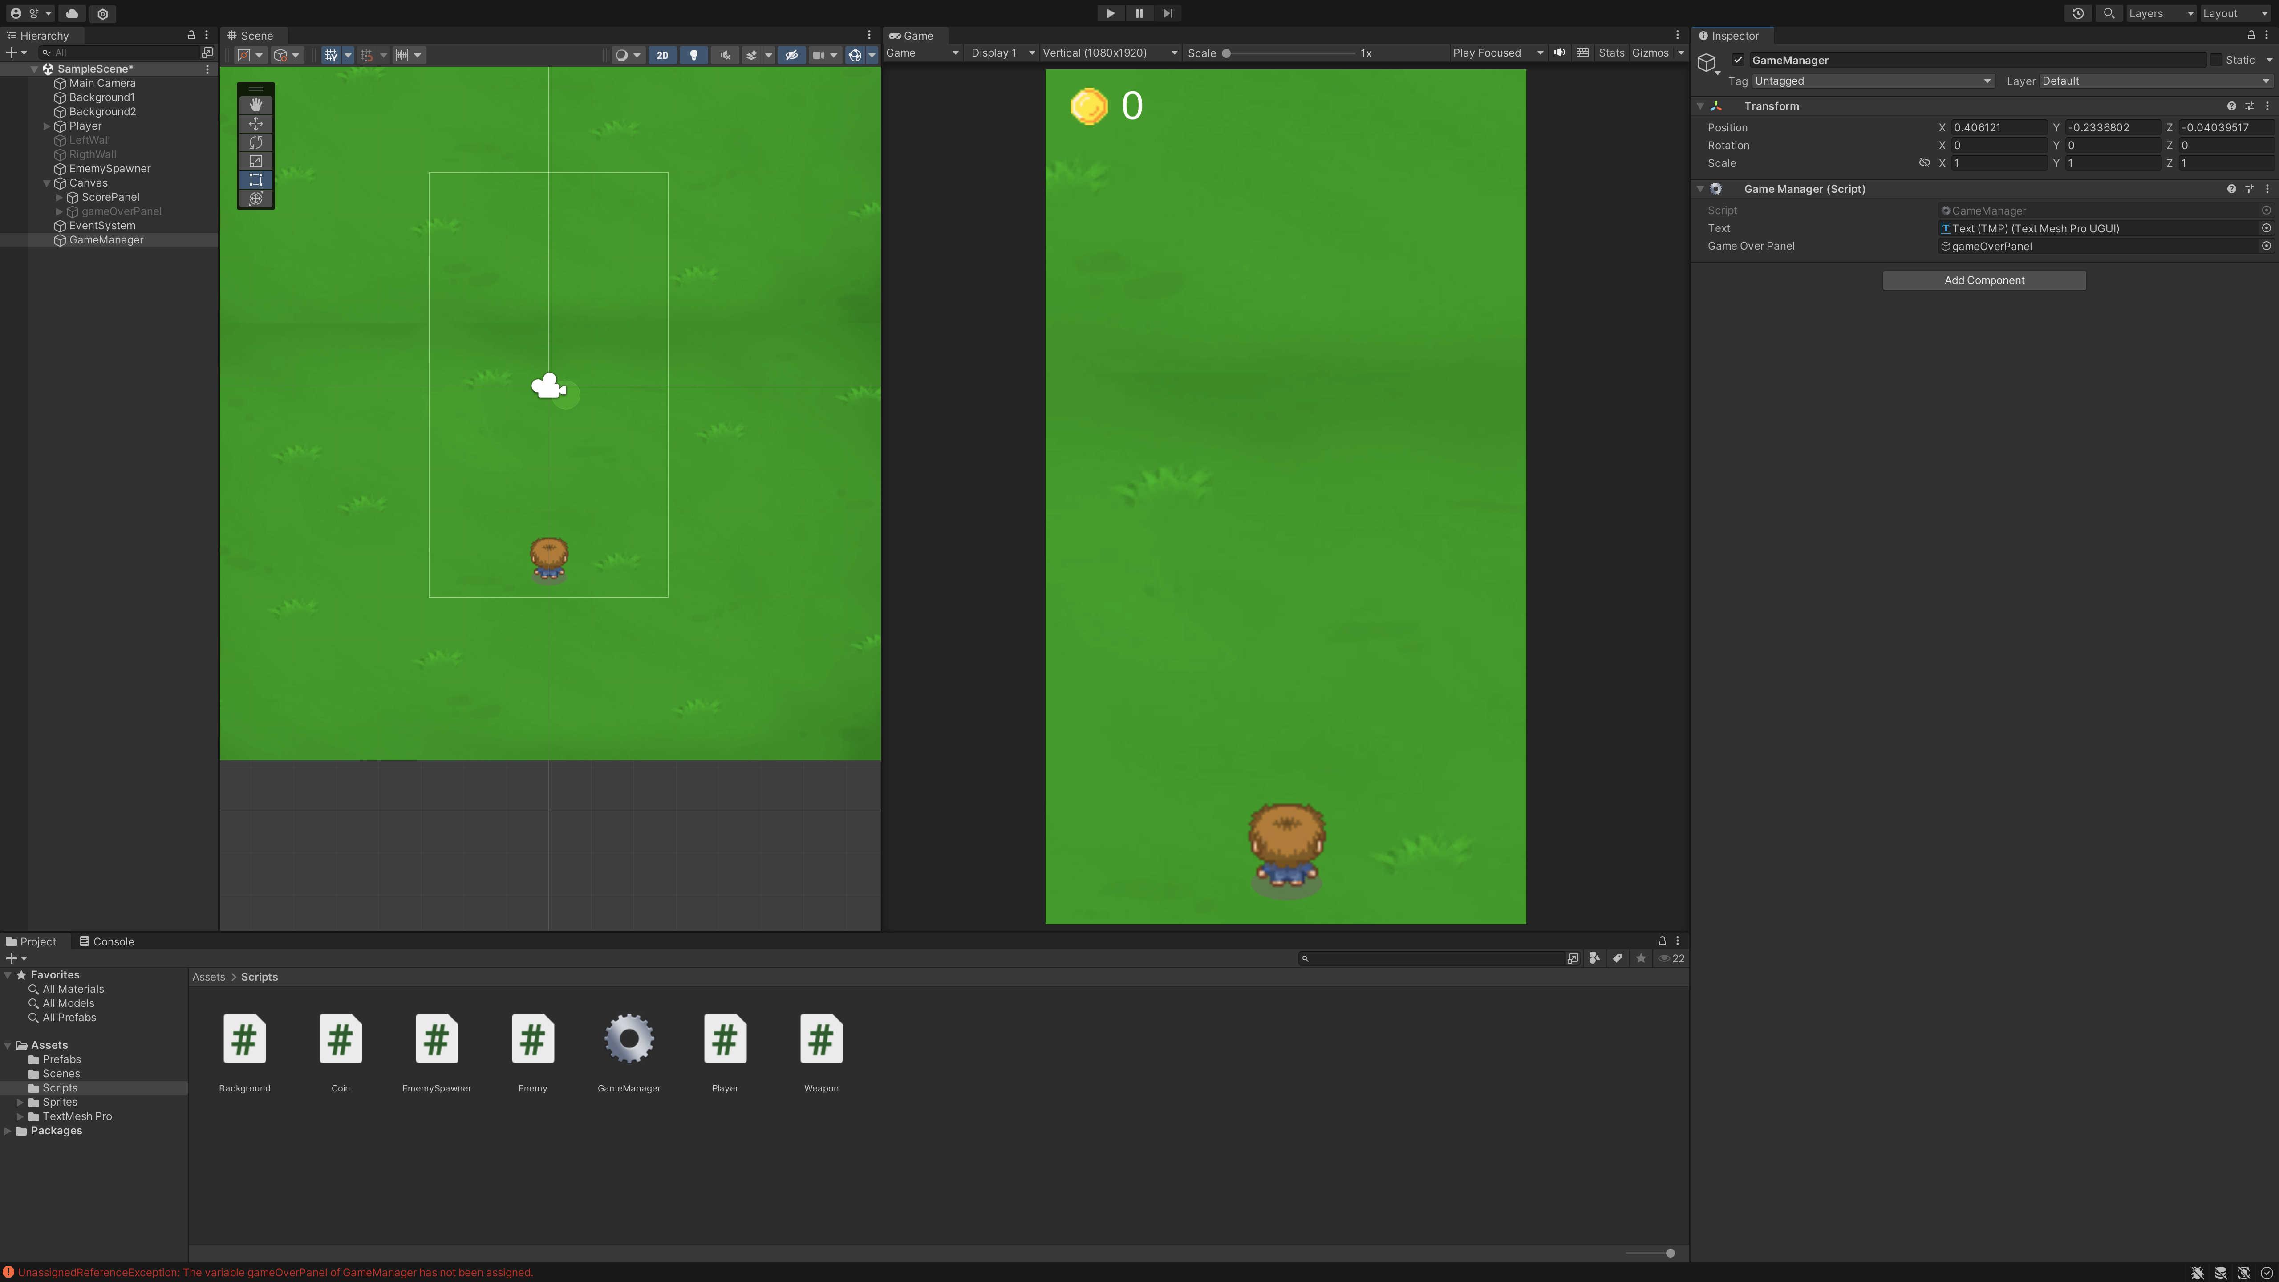The image size is (2279, 1282).
Task: Expand the Player object in Hierarchy
Action: point(47,126)
